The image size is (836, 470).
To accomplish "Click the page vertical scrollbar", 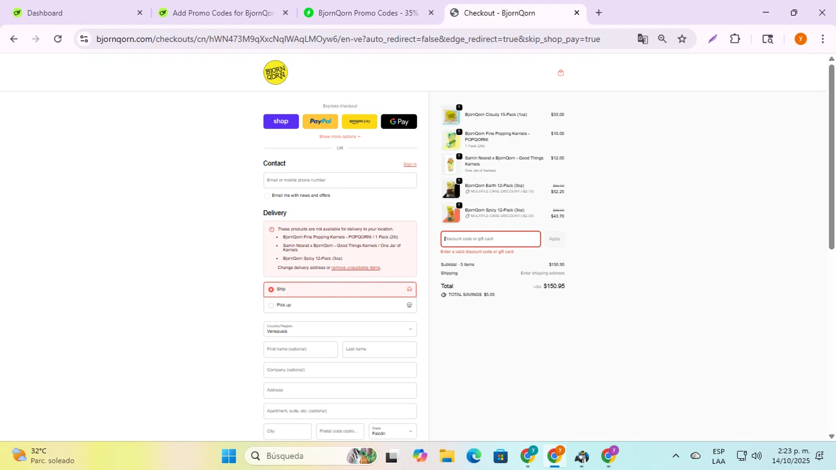I will [832, 156].
